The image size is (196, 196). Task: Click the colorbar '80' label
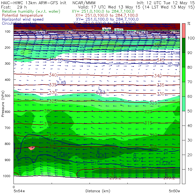click(190, 67)
